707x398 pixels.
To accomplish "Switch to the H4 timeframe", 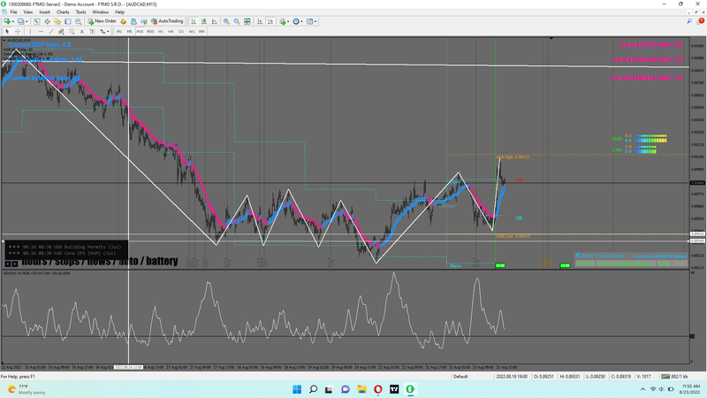I will point(171,31).
